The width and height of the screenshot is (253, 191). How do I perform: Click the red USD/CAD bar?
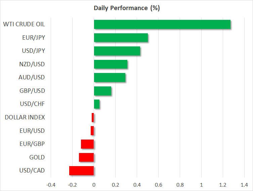click(x=82, y=170)
